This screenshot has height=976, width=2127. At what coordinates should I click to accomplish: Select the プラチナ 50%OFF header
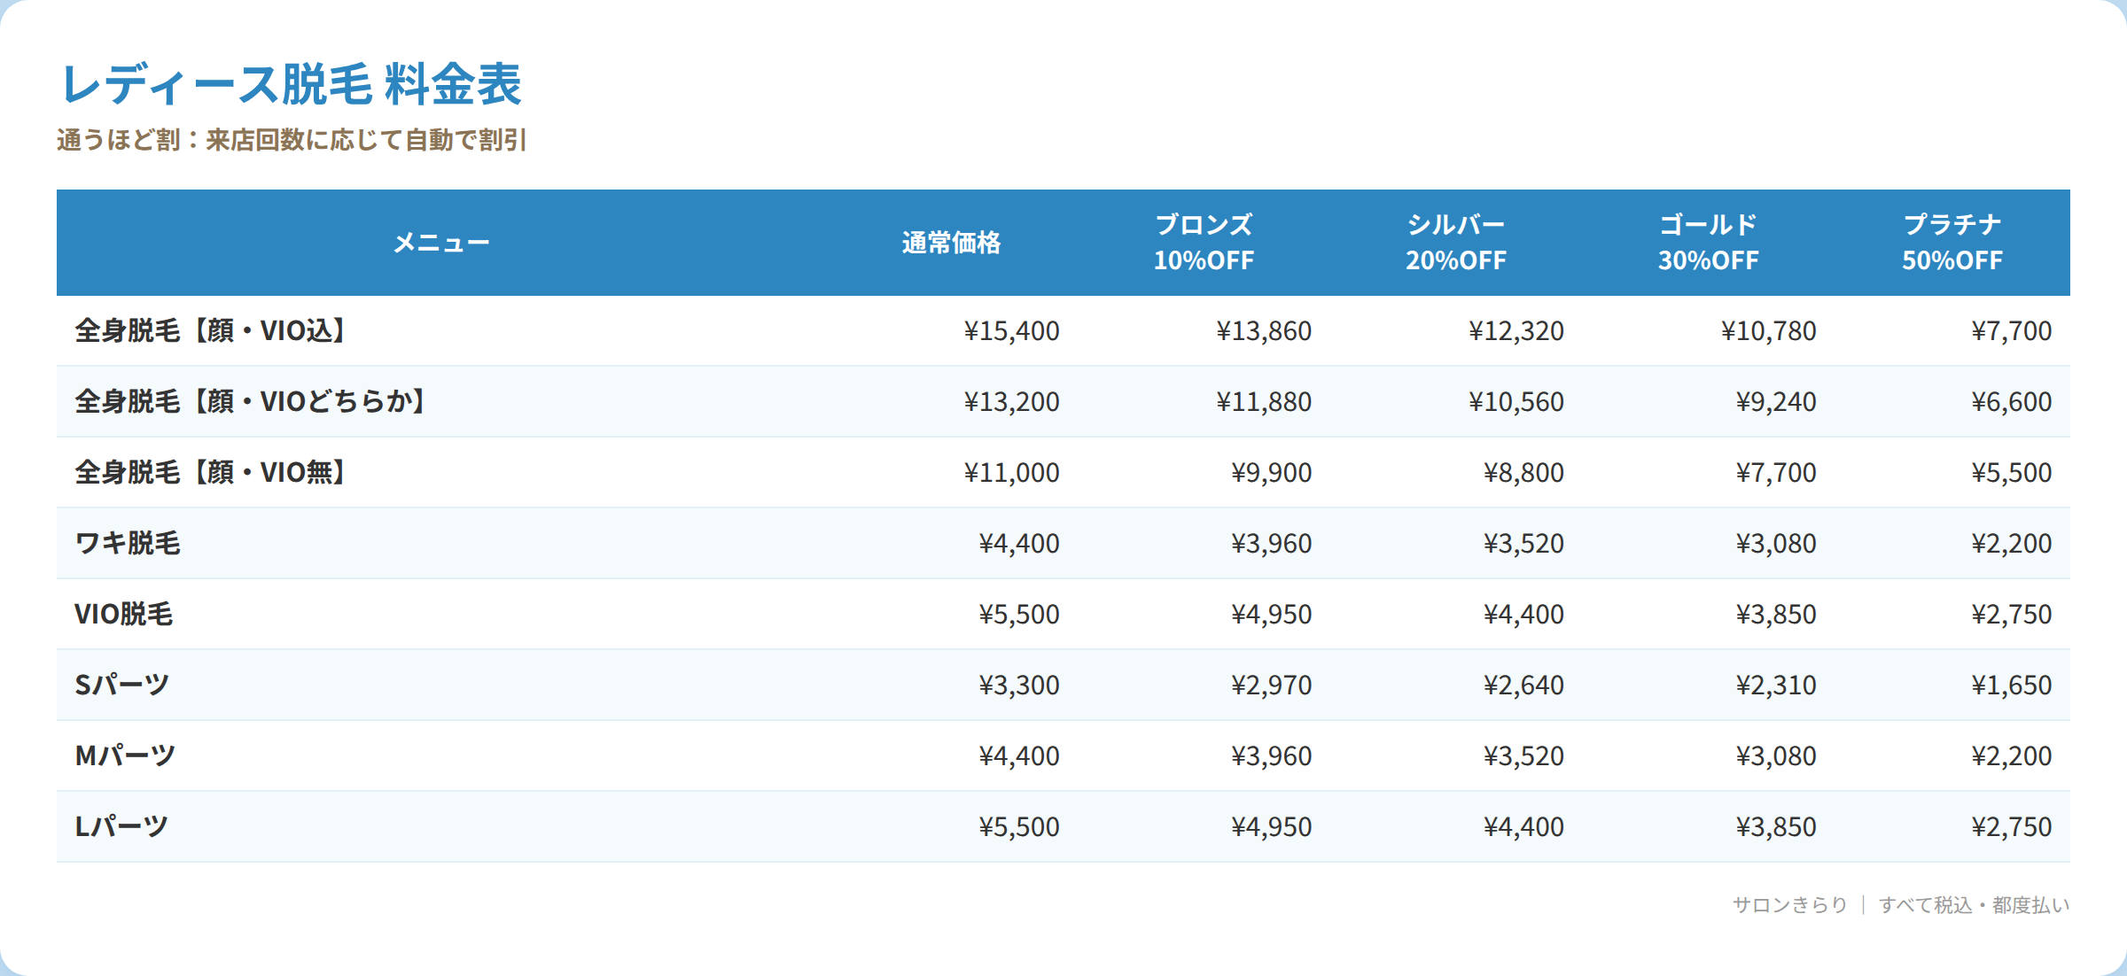(x=1952, y=243)
